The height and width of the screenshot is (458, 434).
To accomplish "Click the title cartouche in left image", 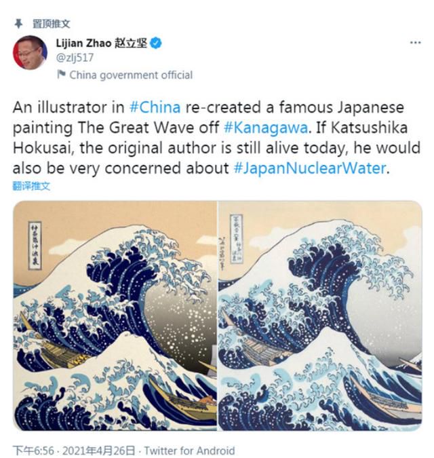I will click(35, 246).
